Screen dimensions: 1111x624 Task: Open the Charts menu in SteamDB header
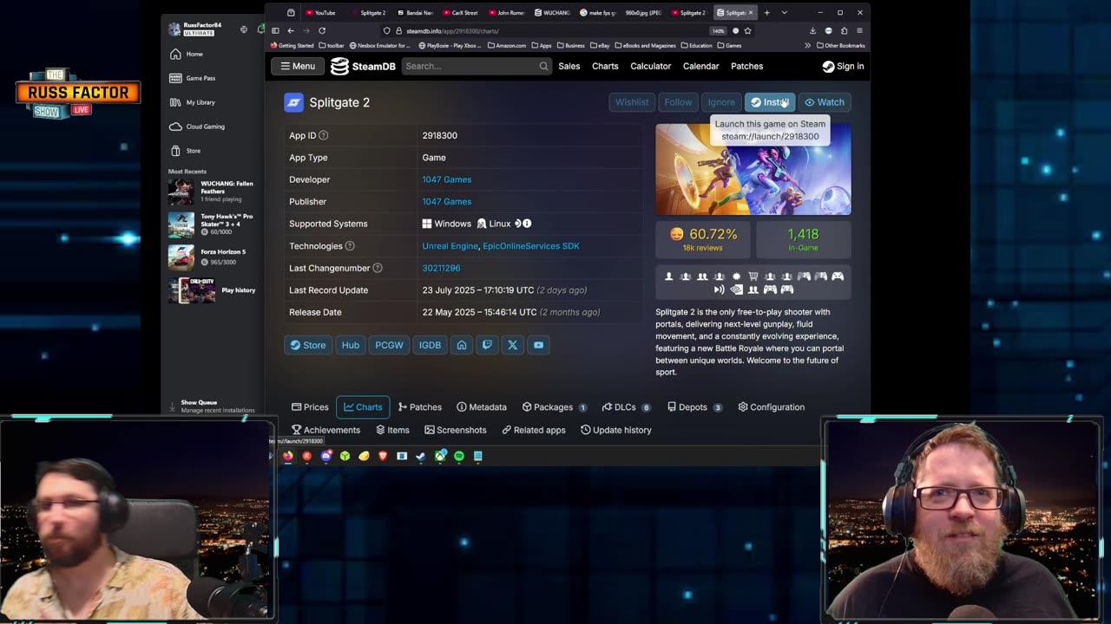click(x=605, y=66)
